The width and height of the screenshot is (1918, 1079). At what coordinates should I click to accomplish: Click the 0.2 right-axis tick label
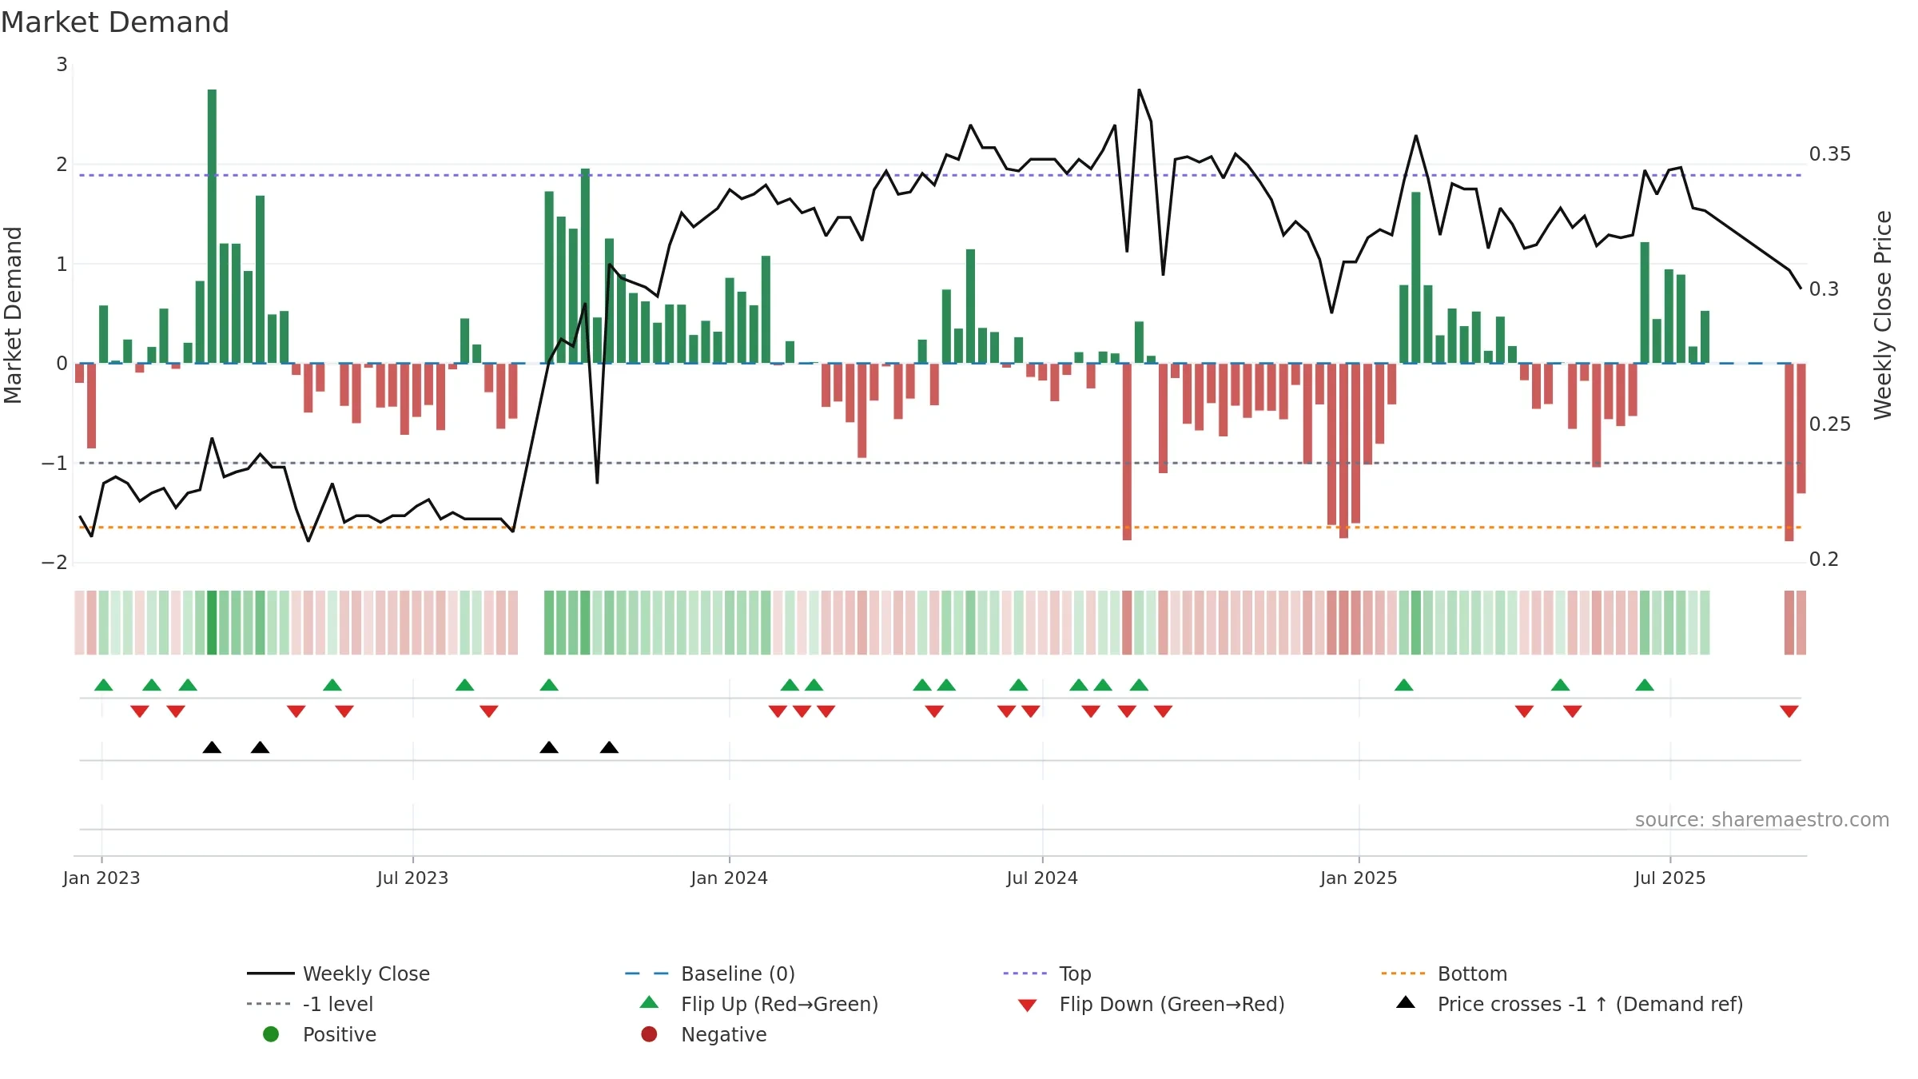click(x=1824, y=559)
